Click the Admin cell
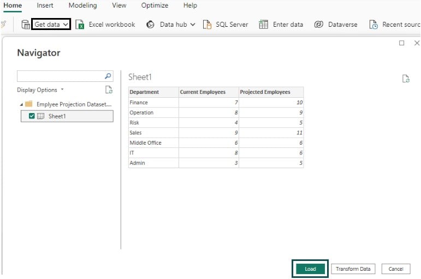 (x=153, y=163)
